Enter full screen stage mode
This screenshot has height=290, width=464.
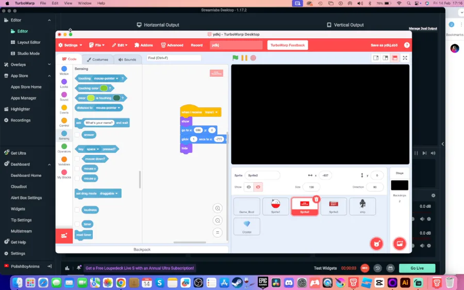(405, 58)
